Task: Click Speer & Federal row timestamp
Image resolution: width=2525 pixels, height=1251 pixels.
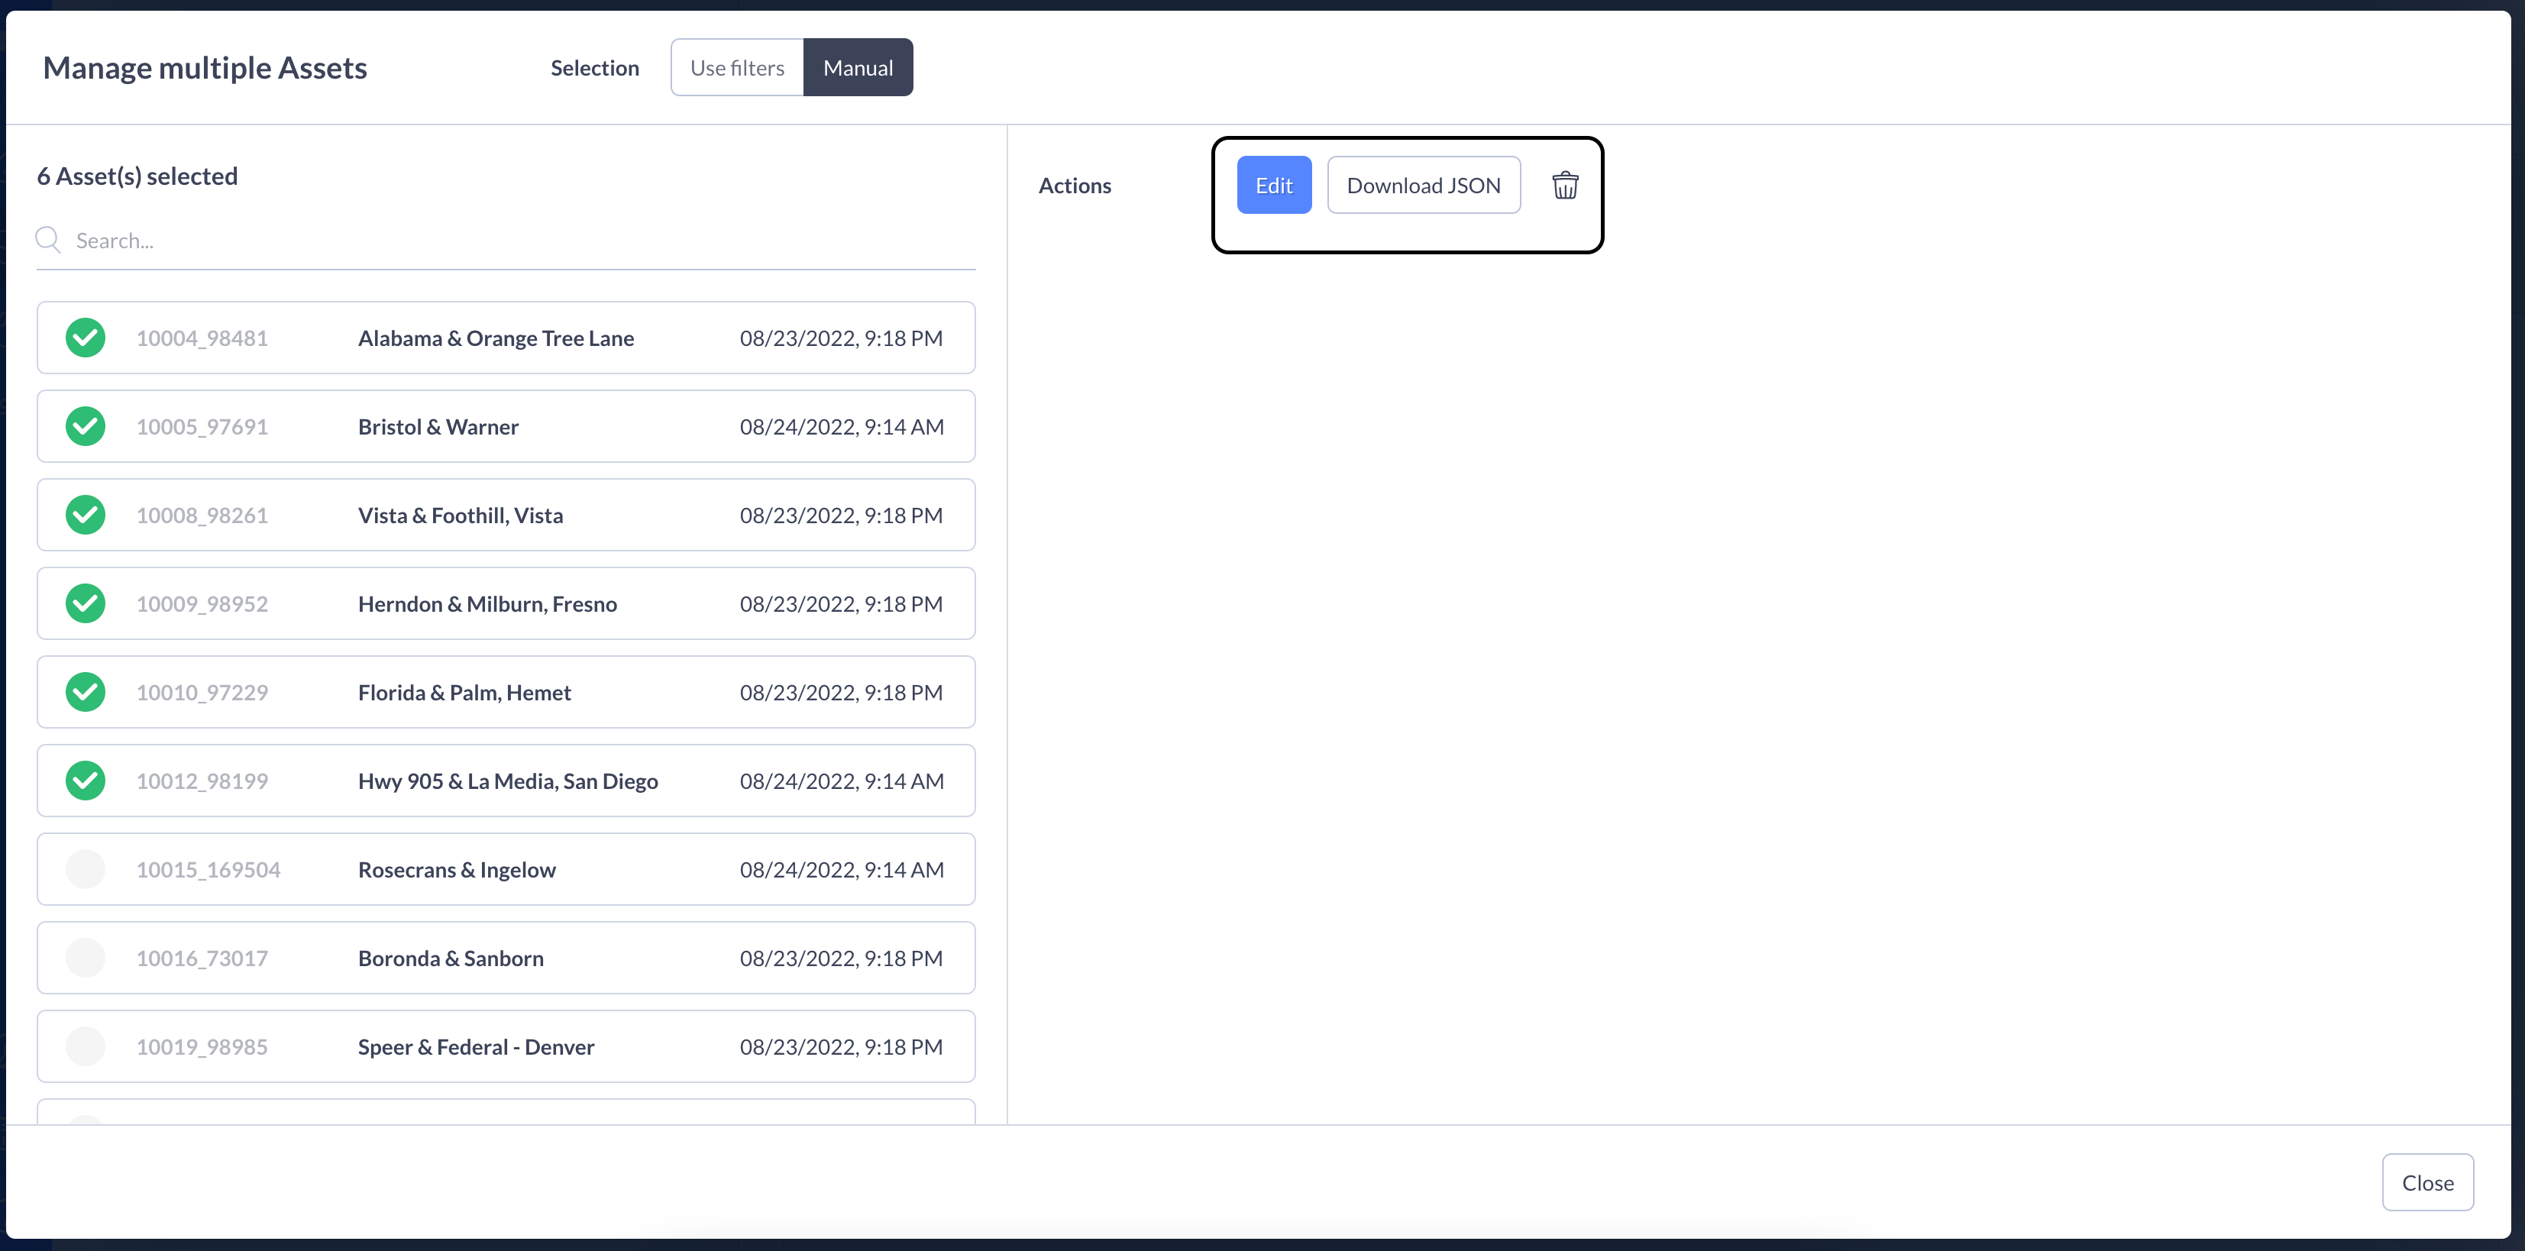Action: (x=841, y=1047)
